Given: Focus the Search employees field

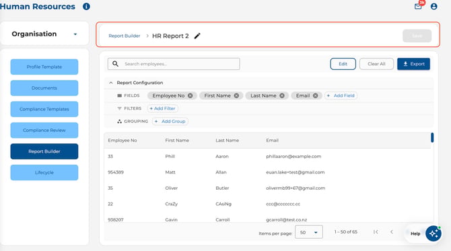Looking at the screenshot, I should [174, 64].
